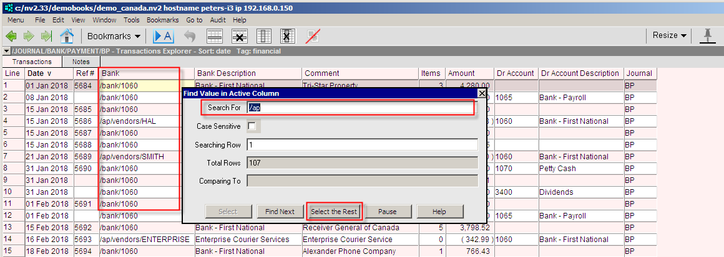Click the delete row grid icon

[x=239, y=36]
